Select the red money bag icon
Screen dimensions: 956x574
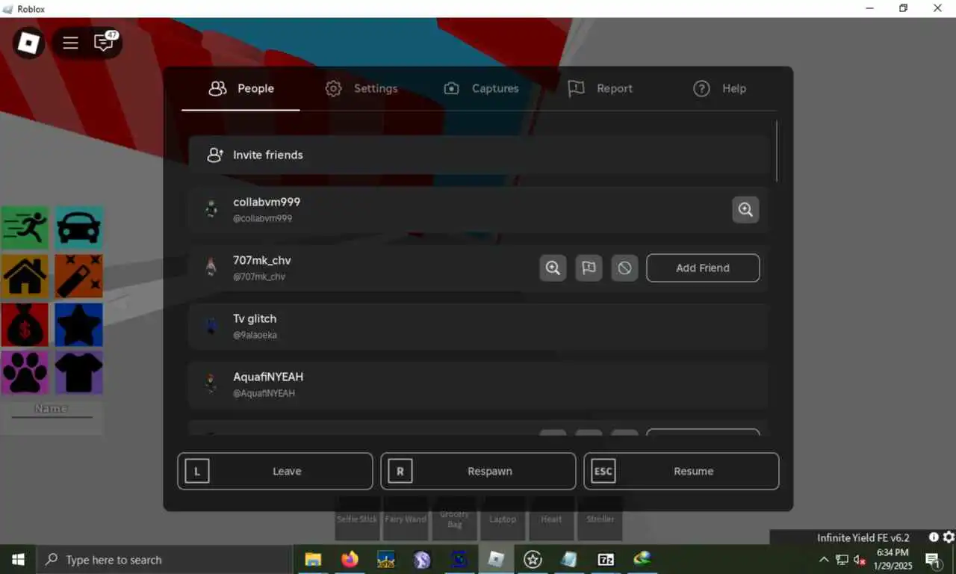coord(25,324)
